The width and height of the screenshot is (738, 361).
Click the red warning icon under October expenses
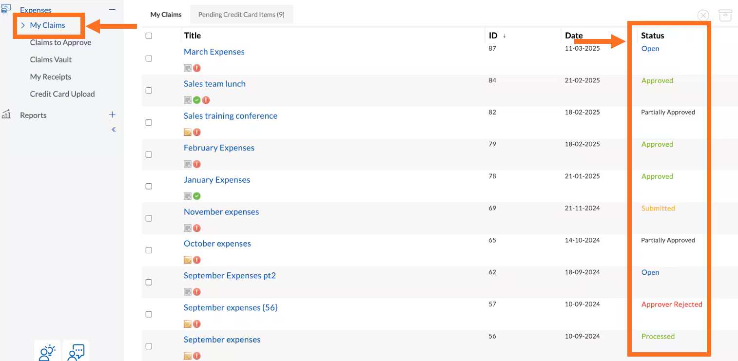[197, 260]
